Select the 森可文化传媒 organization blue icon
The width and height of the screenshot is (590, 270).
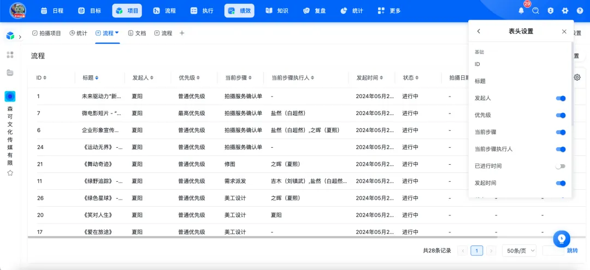[10, 97]
